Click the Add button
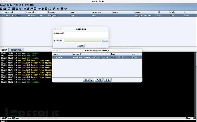 (x=99, y=80)
